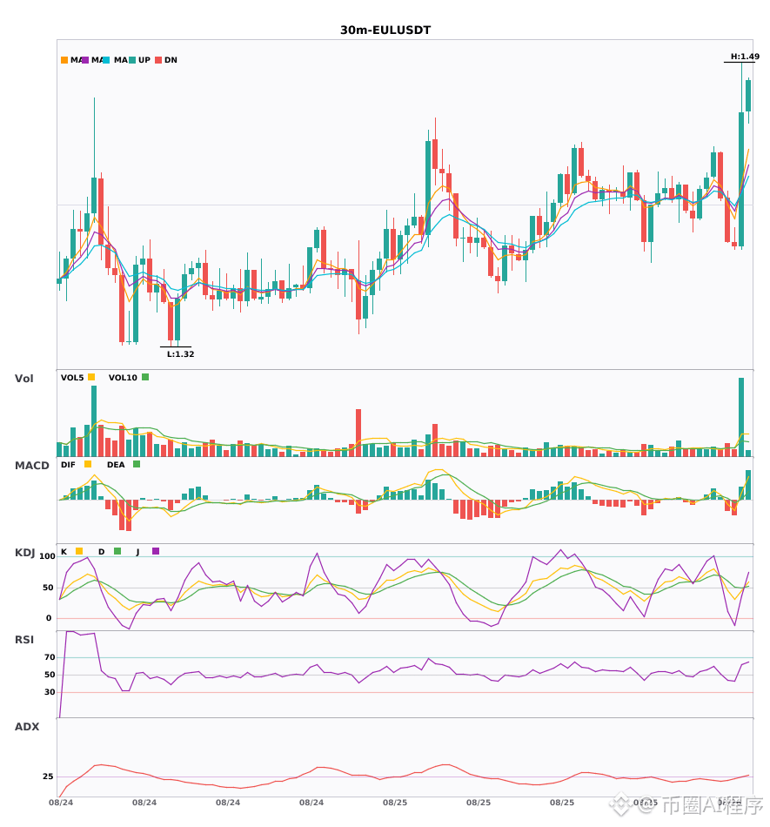Click the Vol panel label
The height and width of the screenshot is (827, 770).
click(23, 379)
